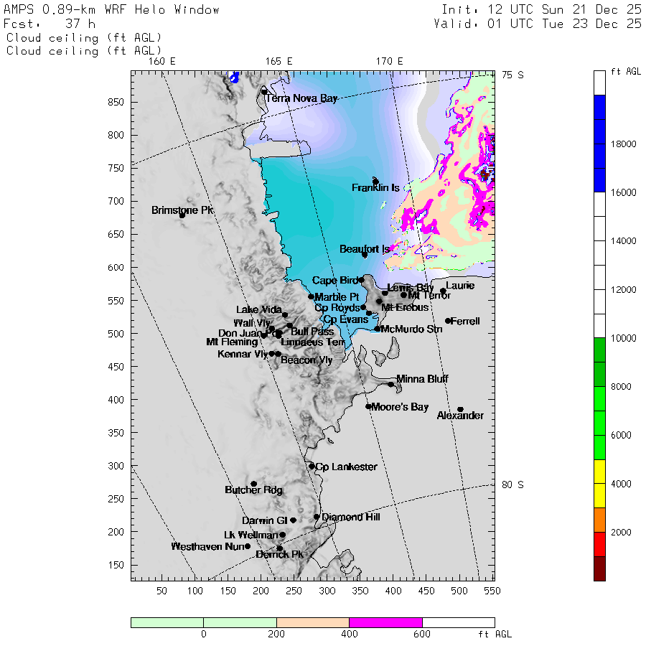
Task: Select the magenta 400–600 ft legend swatch
Action: [385, 622]
